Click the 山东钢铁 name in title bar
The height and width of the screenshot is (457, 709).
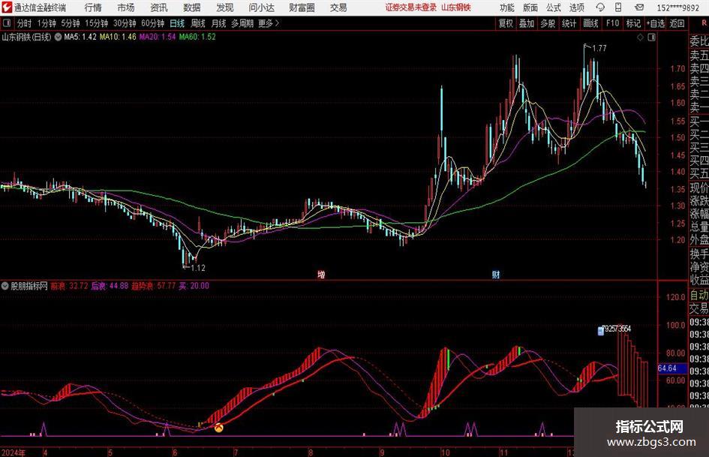coord(456,8)
